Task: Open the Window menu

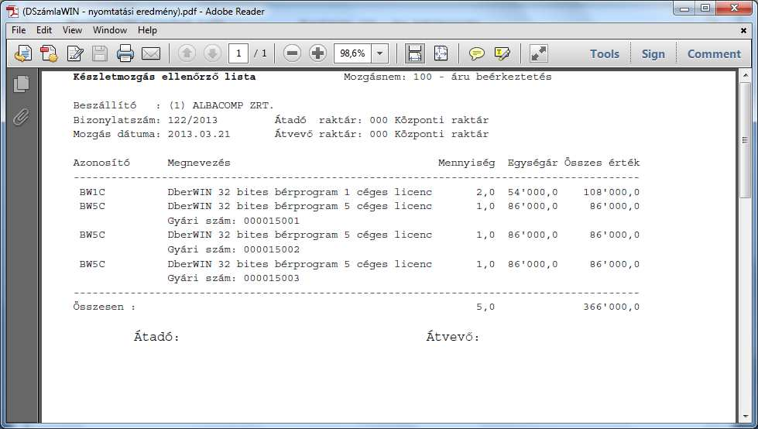Action: (x=110, y=30)
